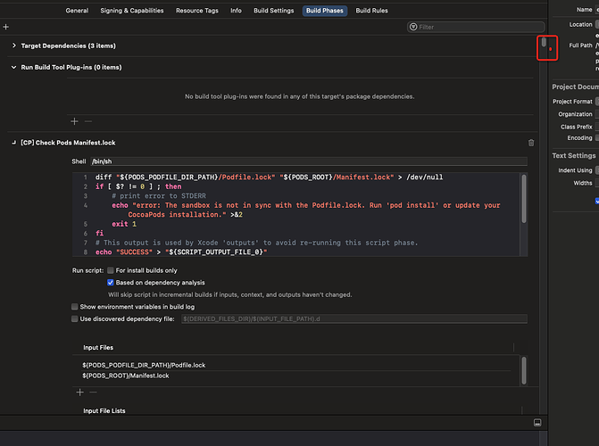Open the Build Rules tab
Image resolution: width=599 pixels, height=446 pixels.
[x=371, y=11]
